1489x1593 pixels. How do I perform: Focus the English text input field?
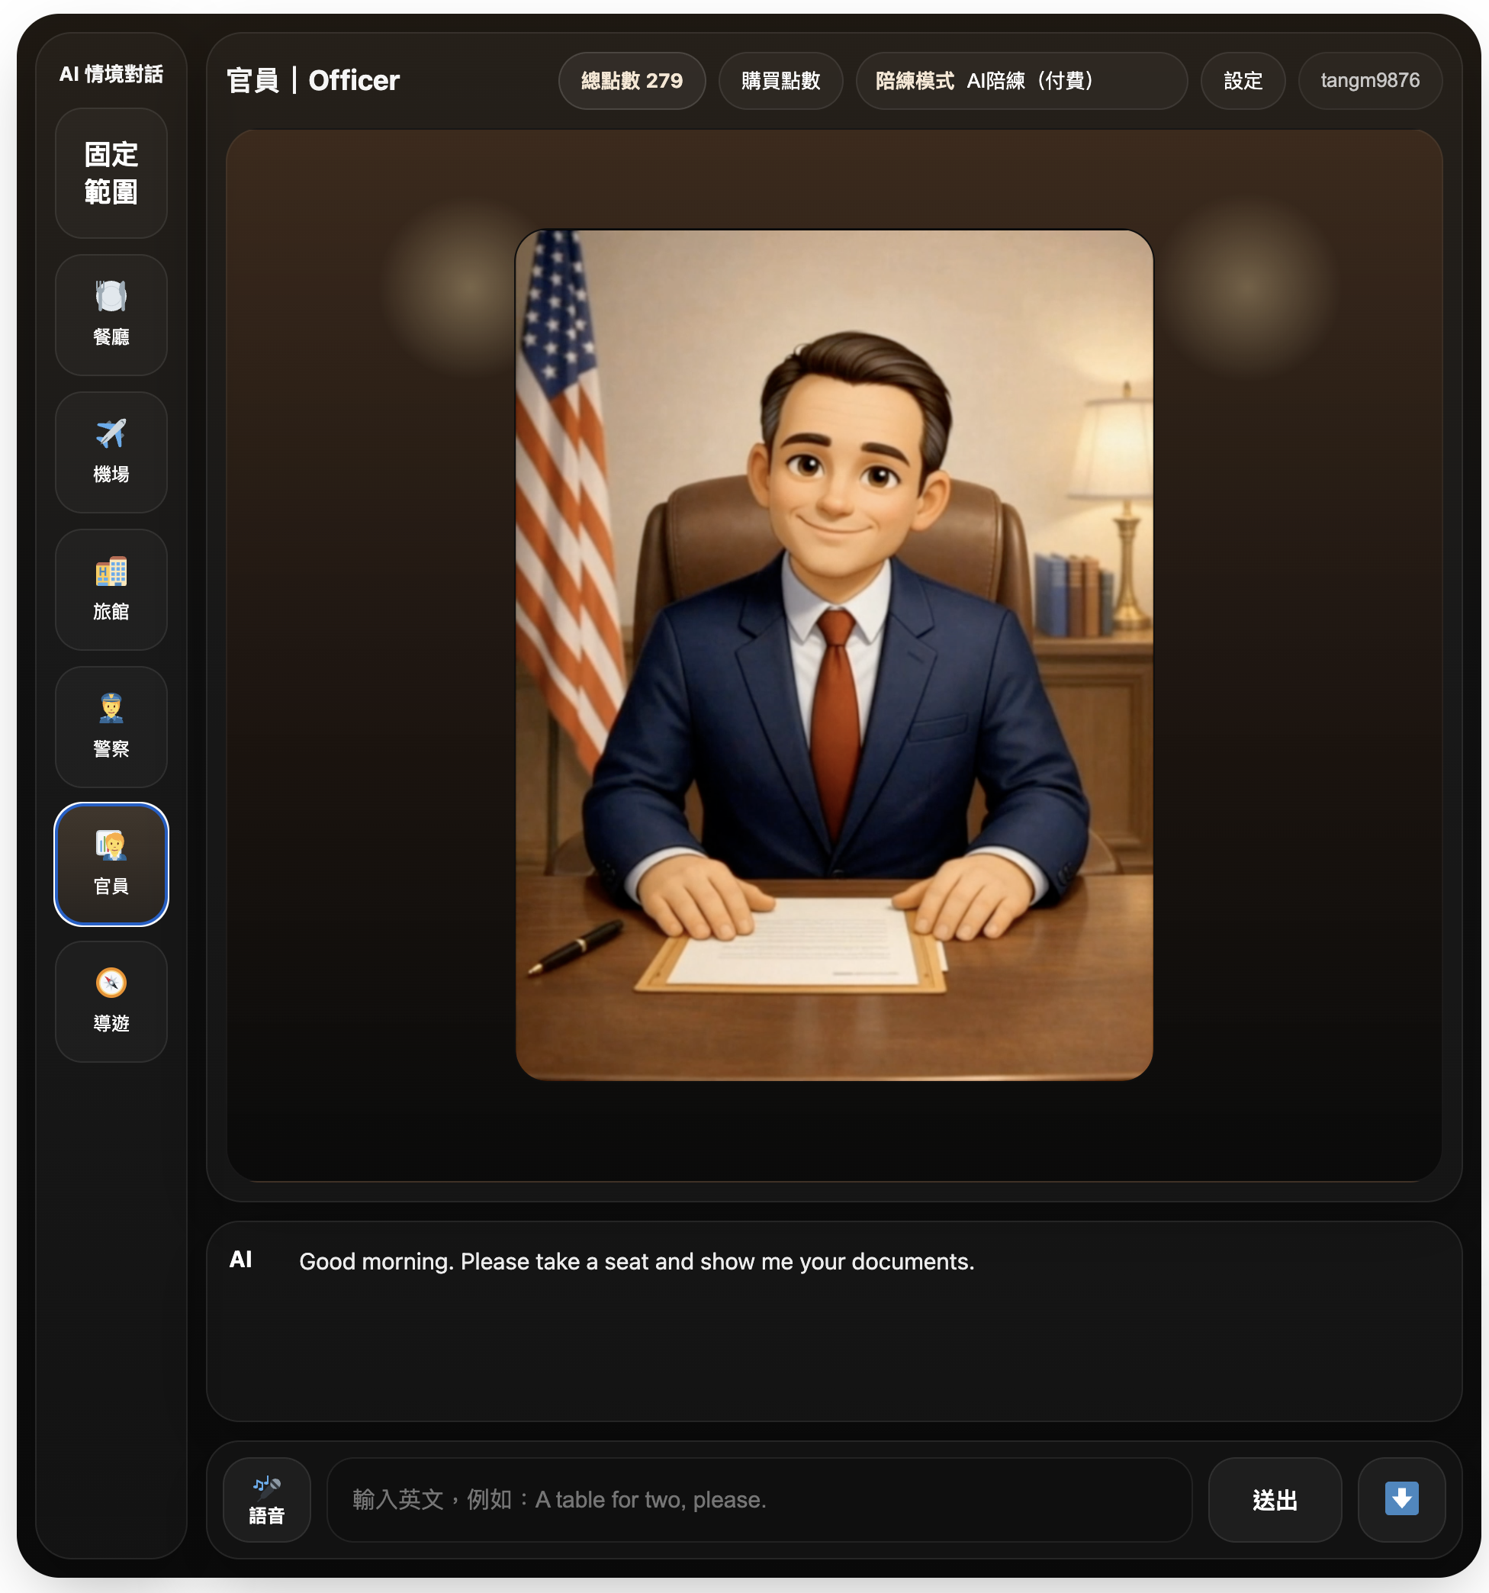pyautogui.click(x=758, y=1499)
